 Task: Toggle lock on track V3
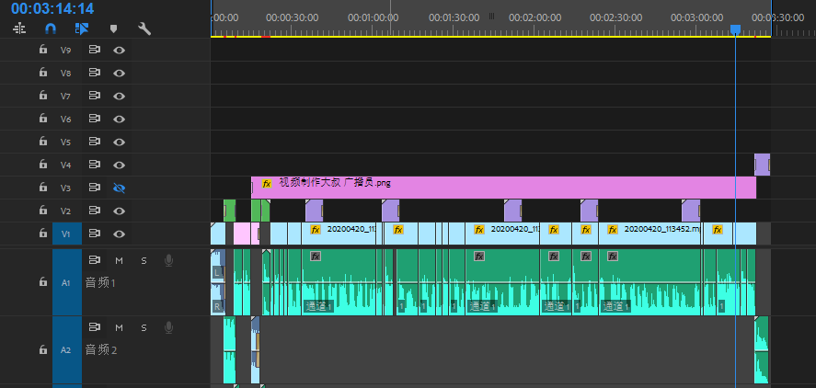[43, 187]
